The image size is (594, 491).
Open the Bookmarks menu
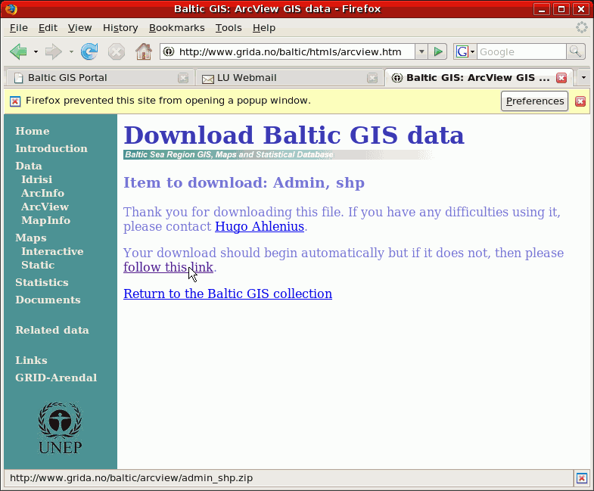click(x=176, y=28)
